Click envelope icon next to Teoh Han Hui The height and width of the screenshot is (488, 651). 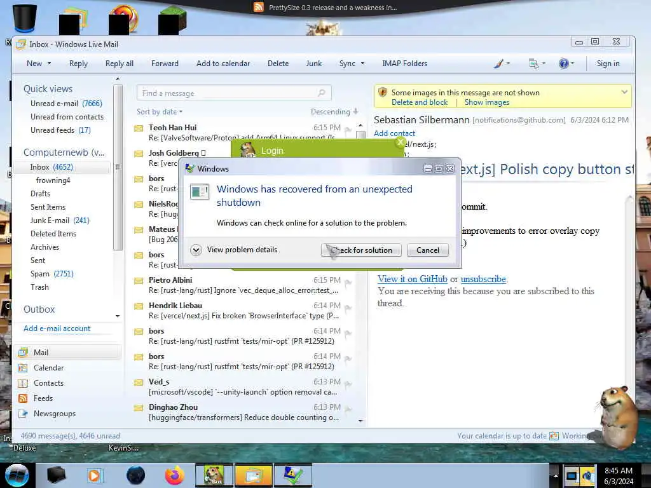coord(139,128)
